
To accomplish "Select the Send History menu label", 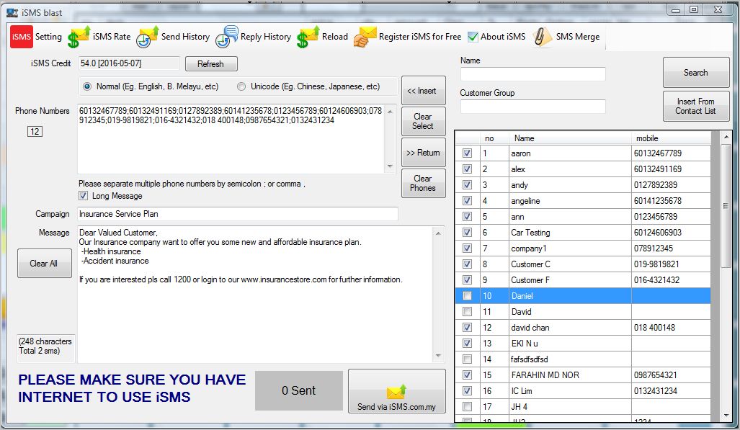I will [x=185, y=37].
